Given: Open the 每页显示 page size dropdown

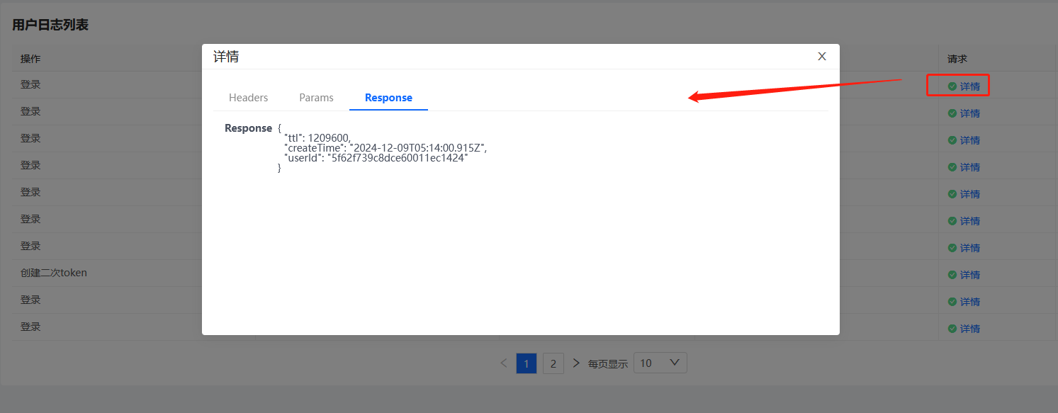Looking at the screenshot, I should (x=660, y=363).
